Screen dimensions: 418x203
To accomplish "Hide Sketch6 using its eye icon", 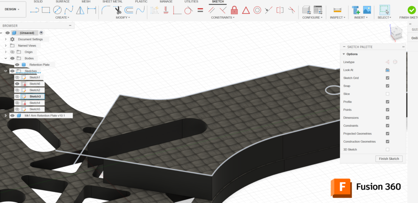I will point(17,84).
